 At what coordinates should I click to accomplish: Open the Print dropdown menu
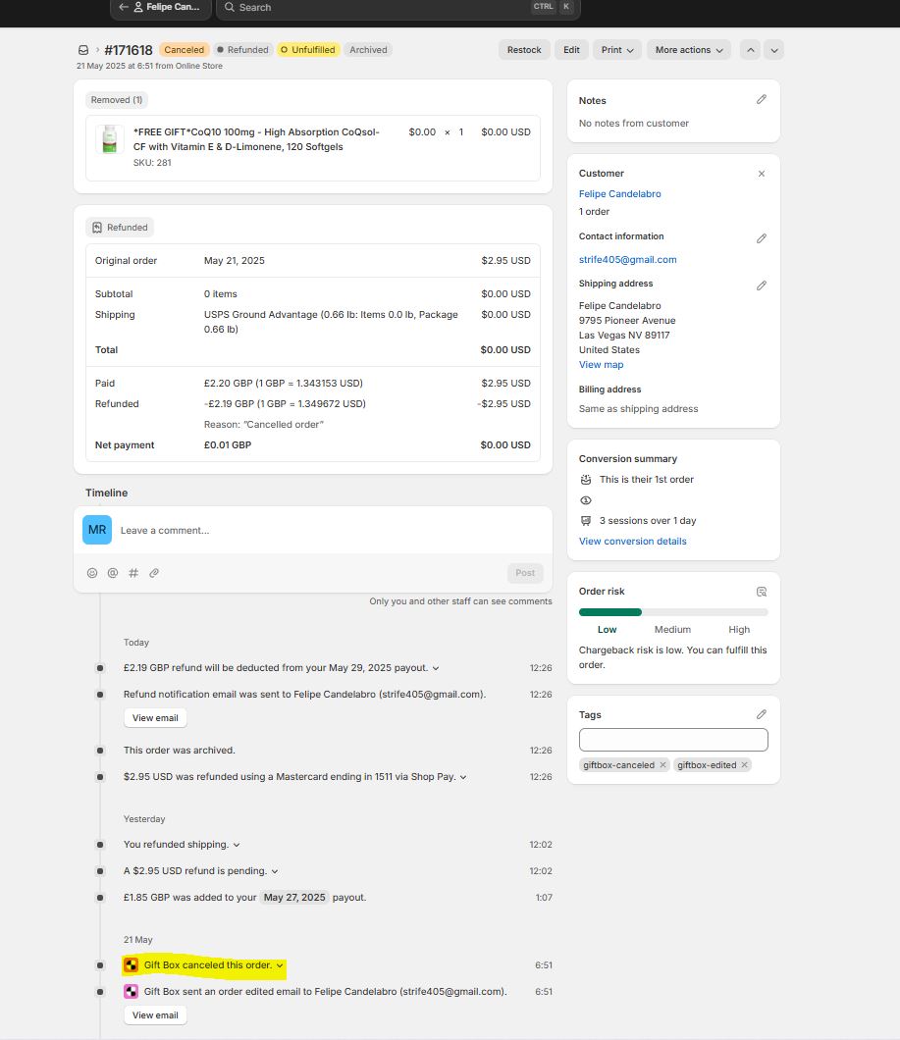tap(617, 50)
